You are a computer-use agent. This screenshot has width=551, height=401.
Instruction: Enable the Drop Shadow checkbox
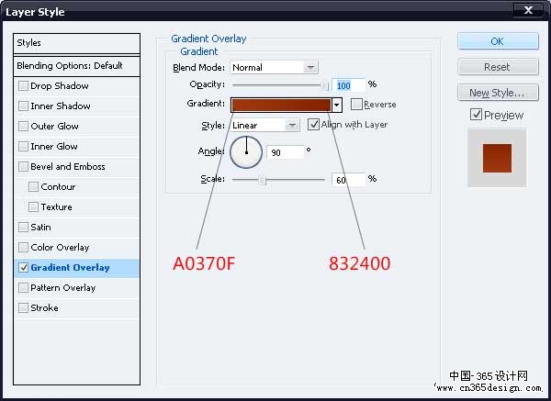click(x=23, y=85)
